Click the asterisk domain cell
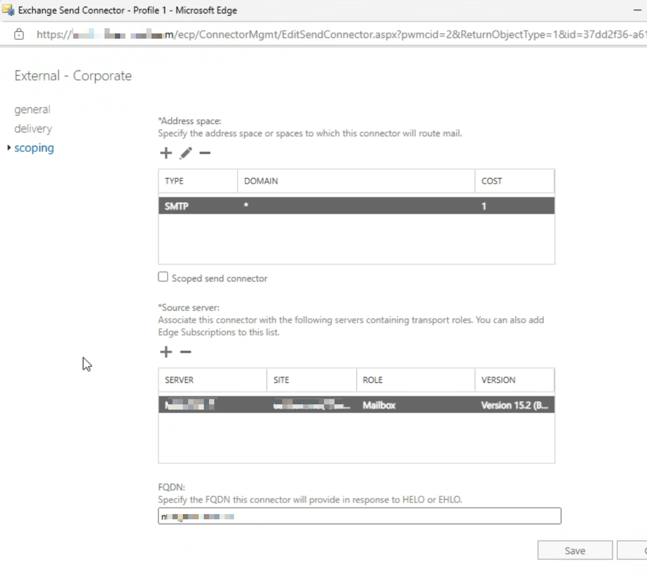 [246, 205]
